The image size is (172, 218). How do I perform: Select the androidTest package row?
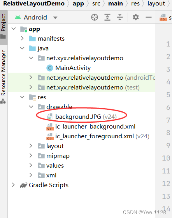[81, 78]
